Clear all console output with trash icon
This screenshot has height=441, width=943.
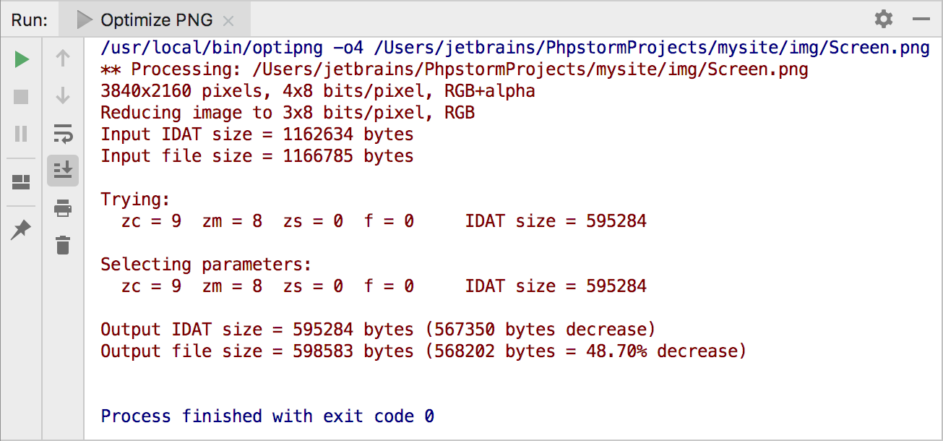[63, 245]
